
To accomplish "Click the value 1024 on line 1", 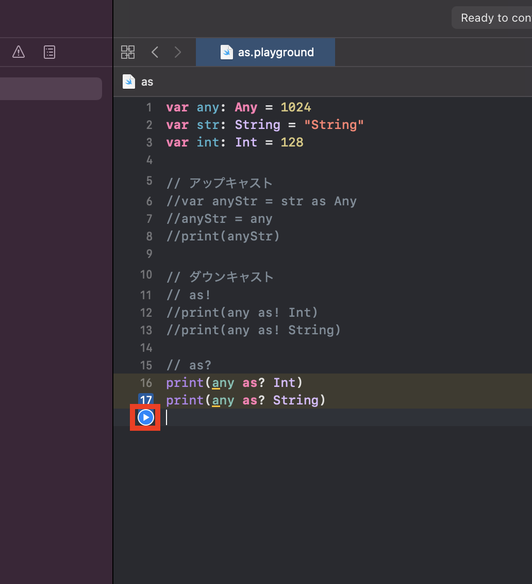I will [x=295, y=107].
